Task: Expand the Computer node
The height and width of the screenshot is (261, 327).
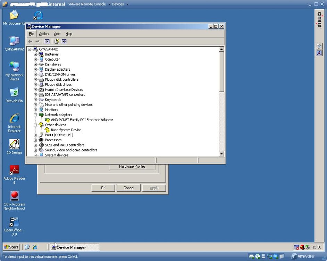Action: (x=35, y=60)
